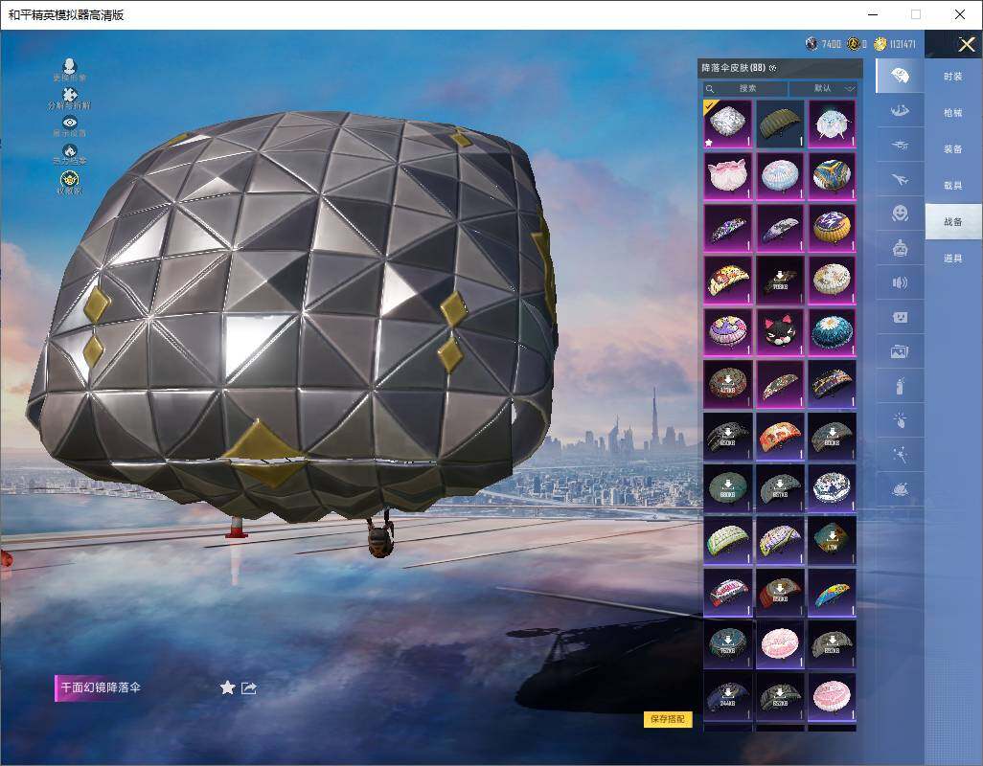The image size is (983, 766).
Task: Click the 千面幻镜降落伞 name label
Action: pos(101,687)
